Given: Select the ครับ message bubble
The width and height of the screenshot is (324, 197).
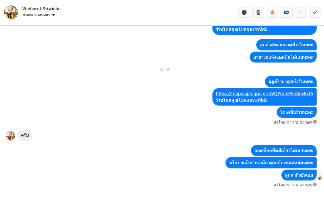Looking at the screenshot, I should click(25, 135).
